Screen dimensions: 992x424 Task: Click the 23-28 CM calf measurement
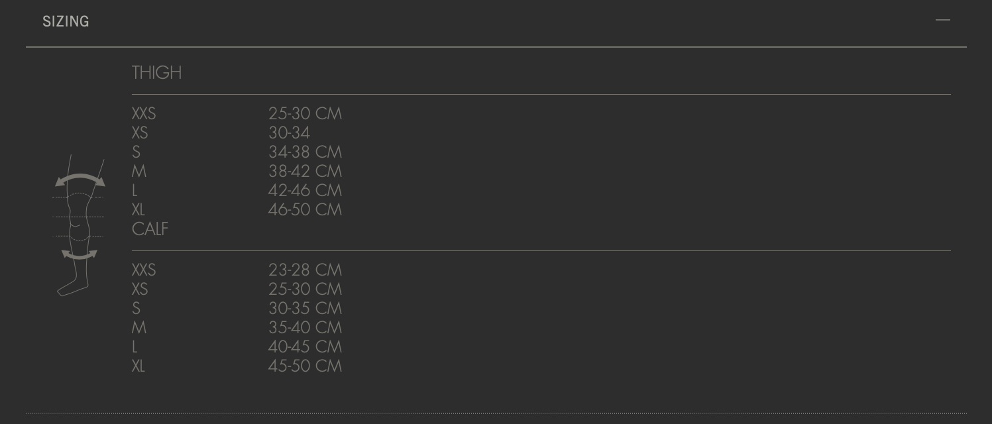305,270
